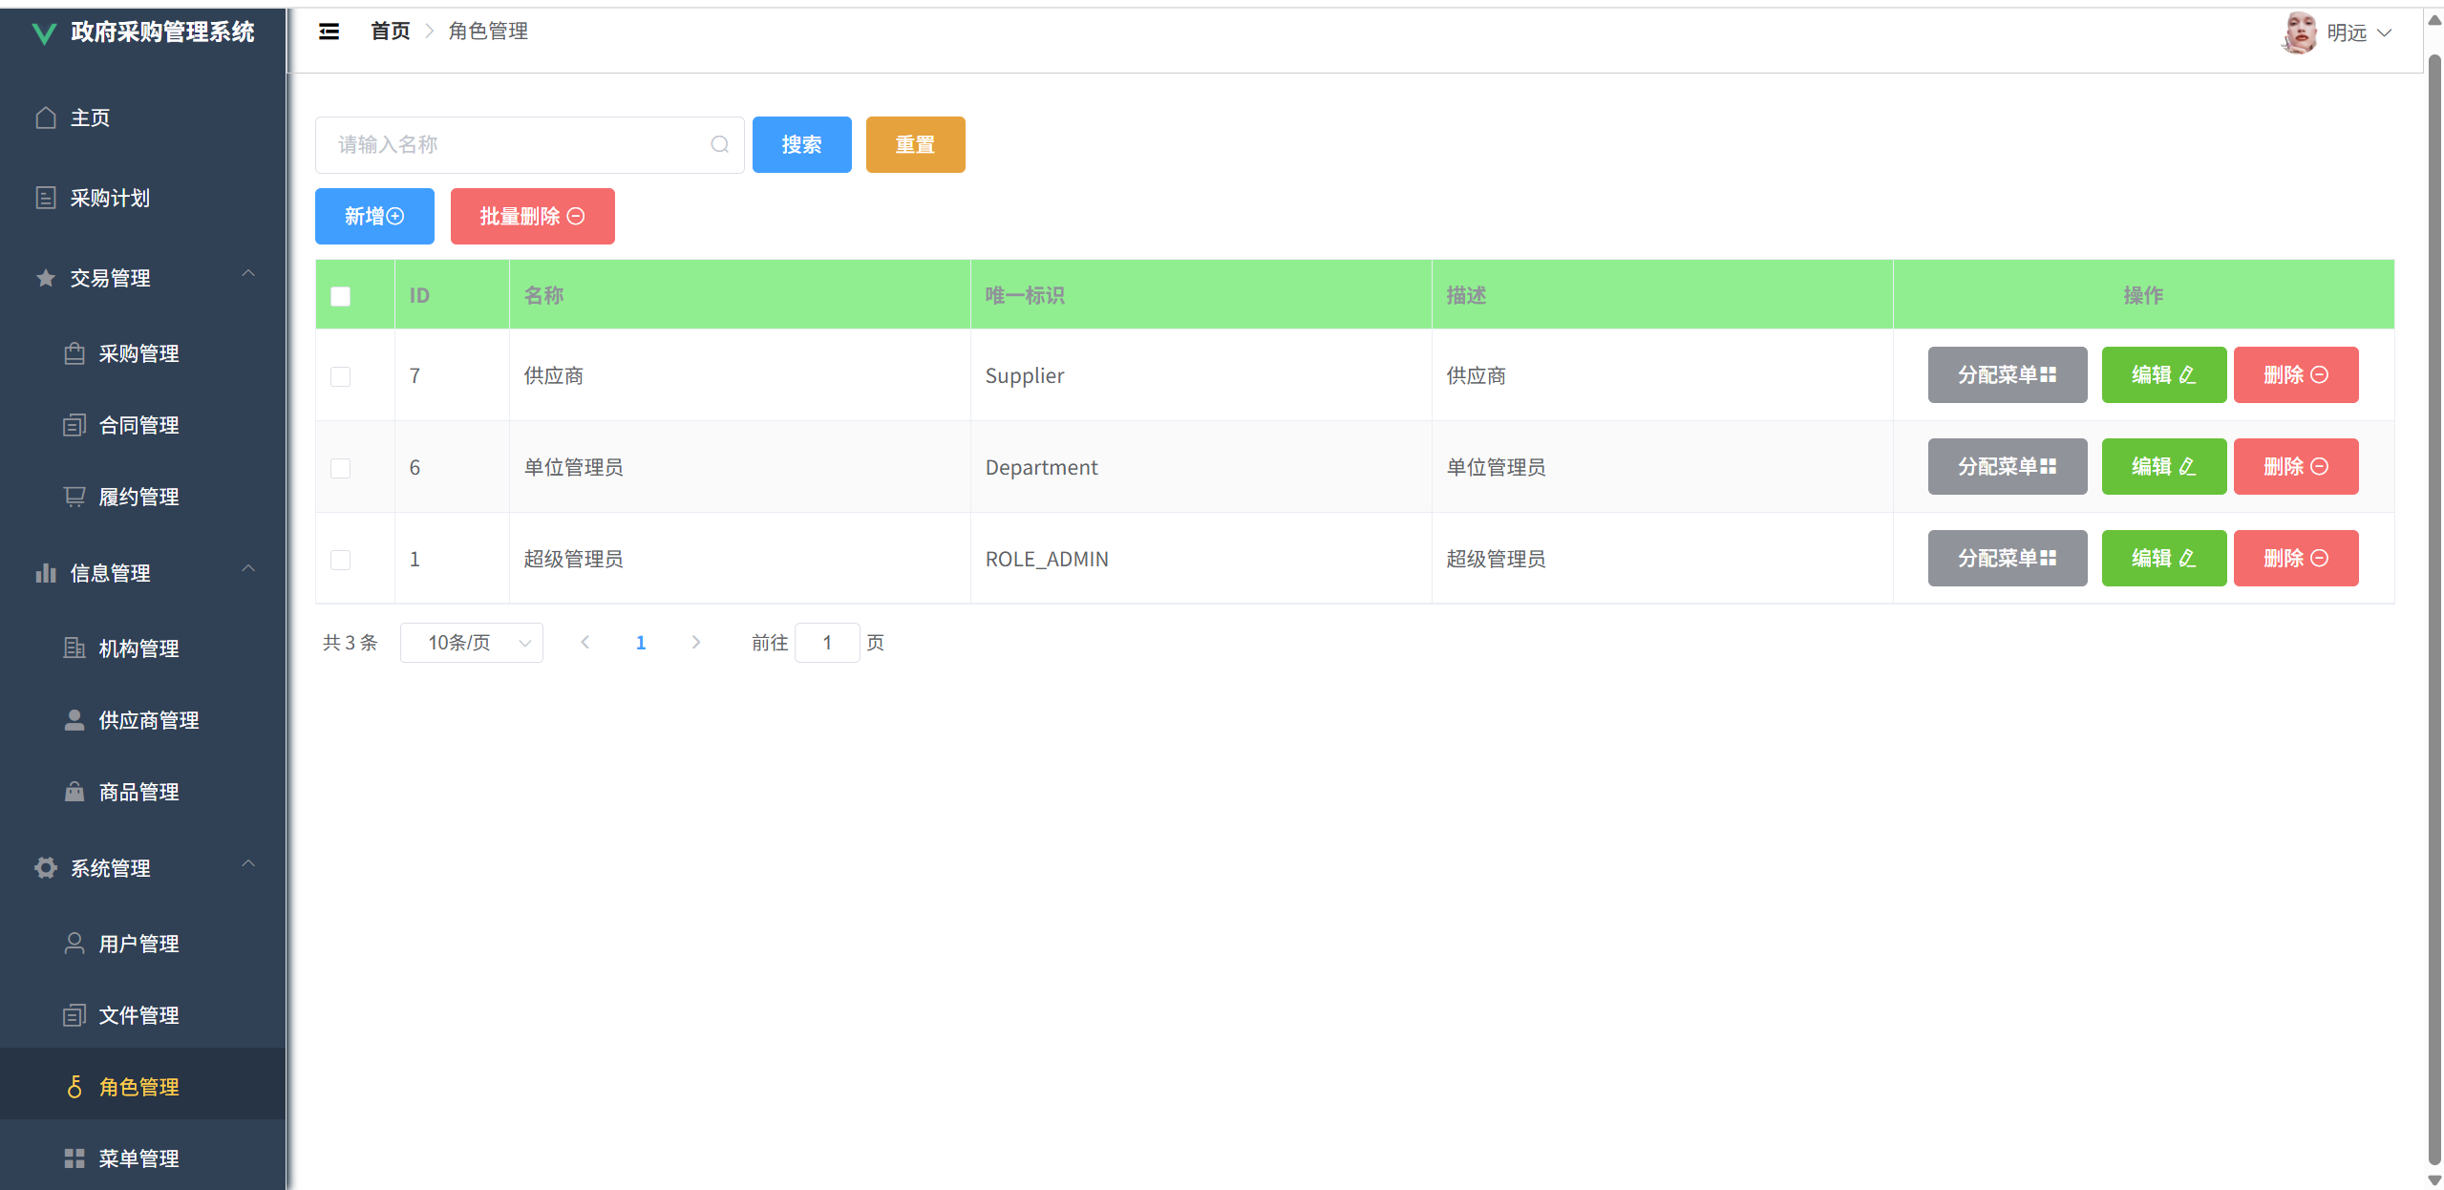This screenshot has width=2444, height=1190.
Task: Tick the checkbox for 供应商 row
Action: [340, 376]
